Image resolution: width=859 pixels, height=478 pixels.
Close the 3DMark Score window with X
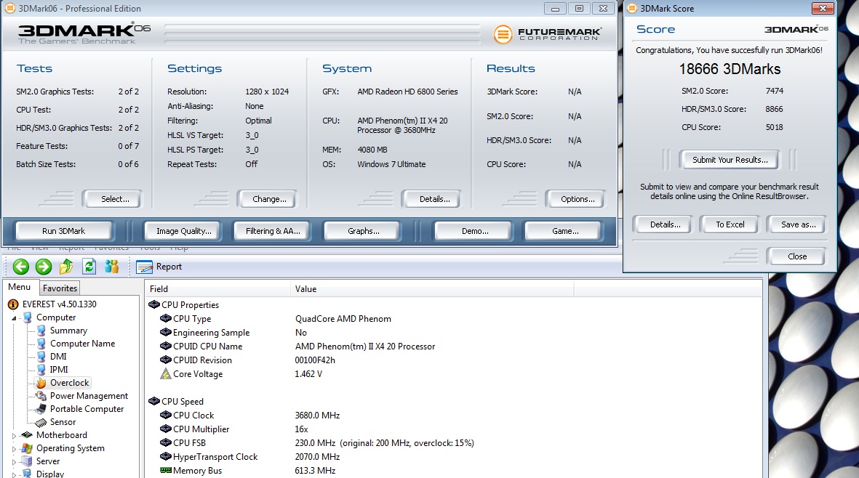(823, 8)
